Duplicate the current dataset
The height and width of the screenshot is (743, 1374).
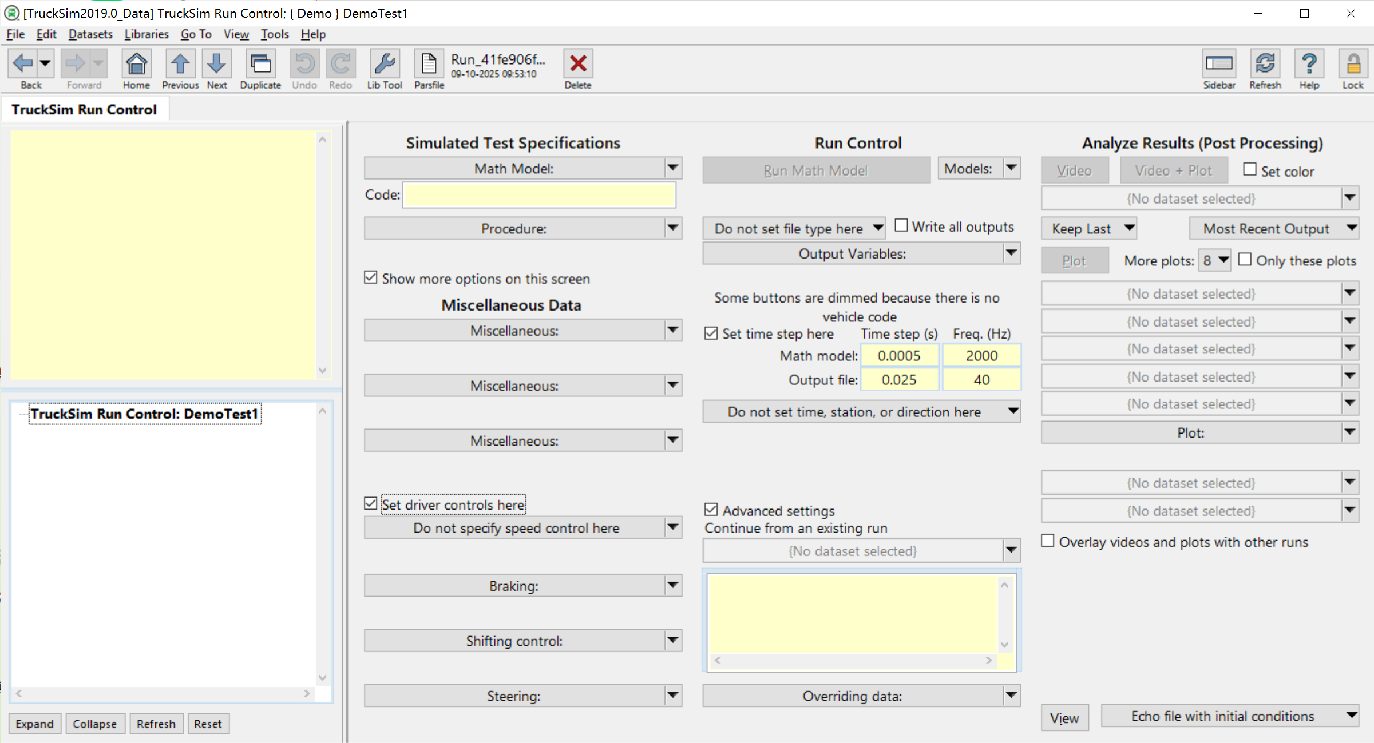tap(260, 63)
